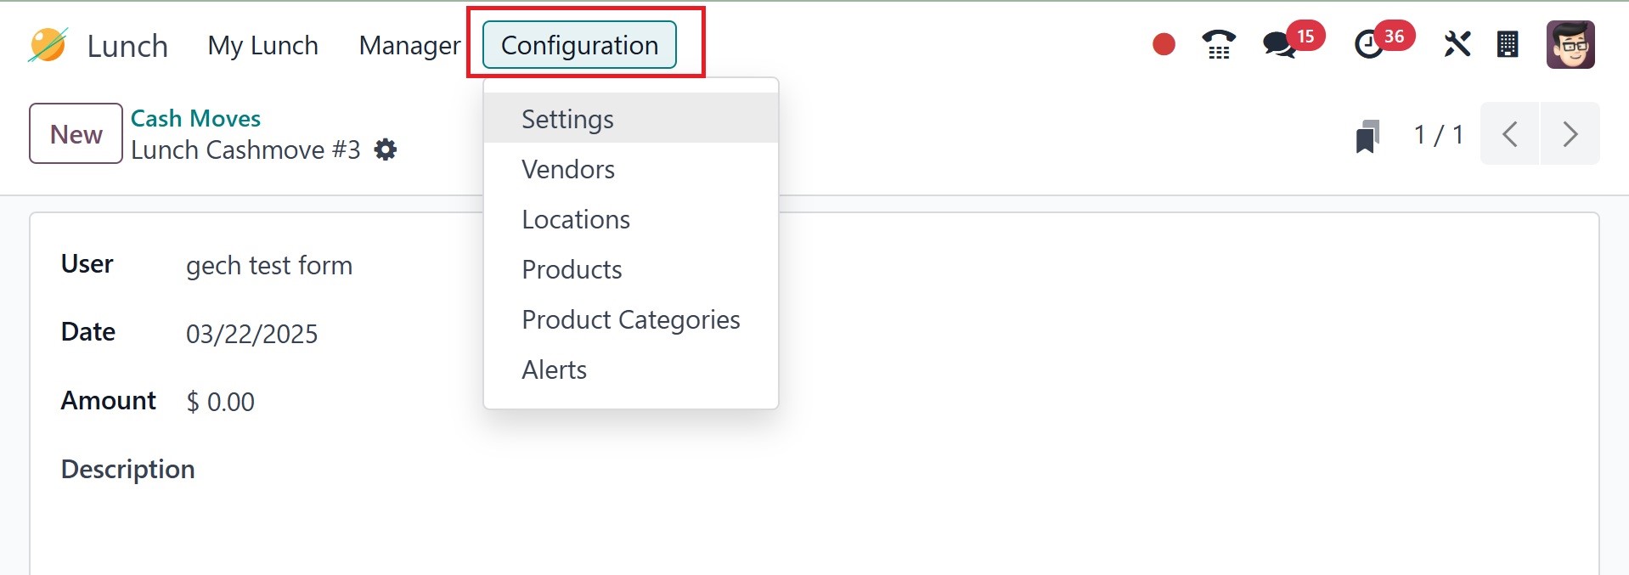Open the VoIP phone icon
This screenshot has width=1629, height=575.
tap(1219, 44)
